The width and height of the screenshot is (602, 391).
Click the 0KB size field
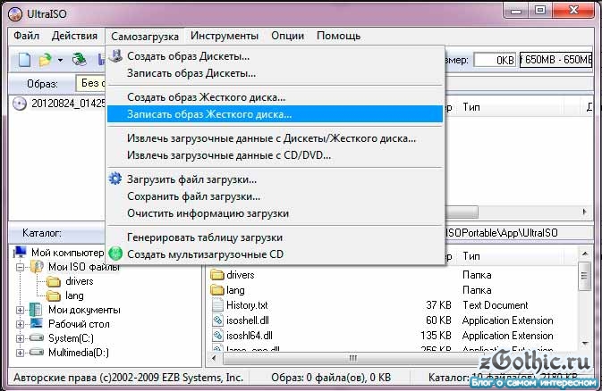coord(495,60)
